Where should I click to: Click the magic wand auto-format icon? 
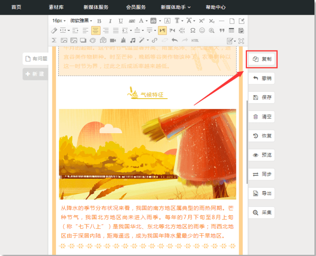tap(142, 40)
